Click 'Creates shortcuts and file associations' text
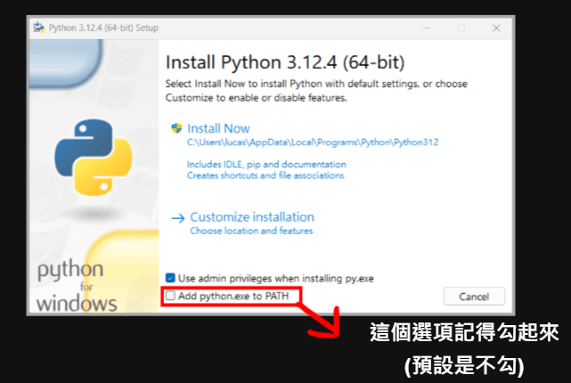Viewport: 571px width, 383px height. (265, 175)
